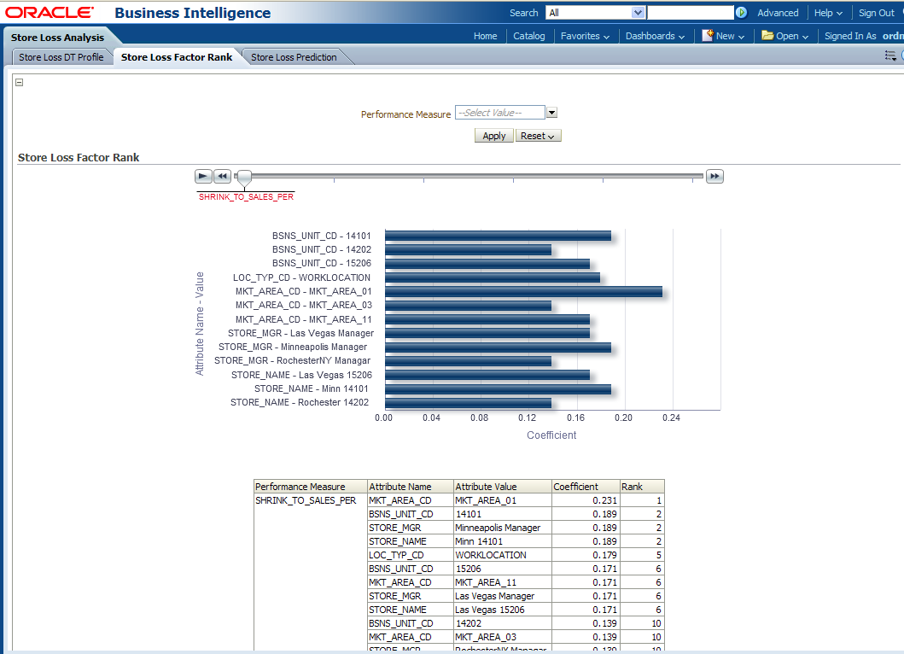
Task: Click the Sign Out link
Action: (x=877, y=13)
